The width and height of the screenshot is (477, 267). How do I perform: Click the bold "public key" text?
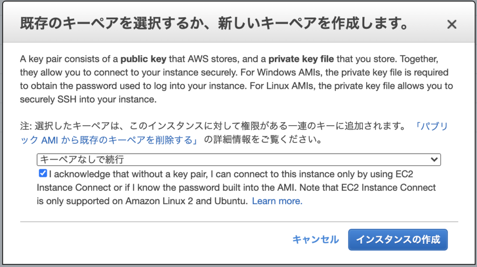[x=143, y=59]
